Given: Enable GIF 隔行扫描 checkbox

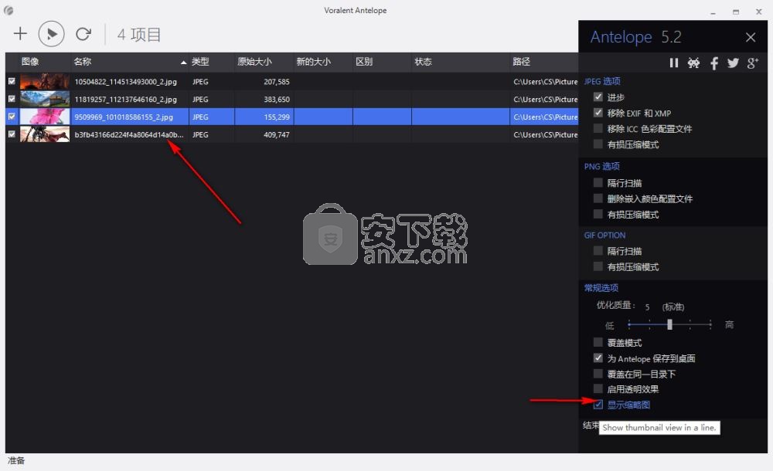Looking at the screenshot, I should point(598,251).
